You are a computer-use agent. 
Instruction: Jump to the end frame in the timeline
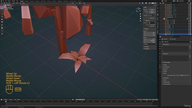click(x=84, y=100)
